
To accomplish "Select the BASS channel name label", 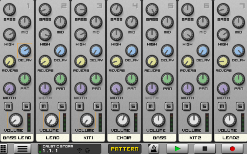I will click(160, 138).
